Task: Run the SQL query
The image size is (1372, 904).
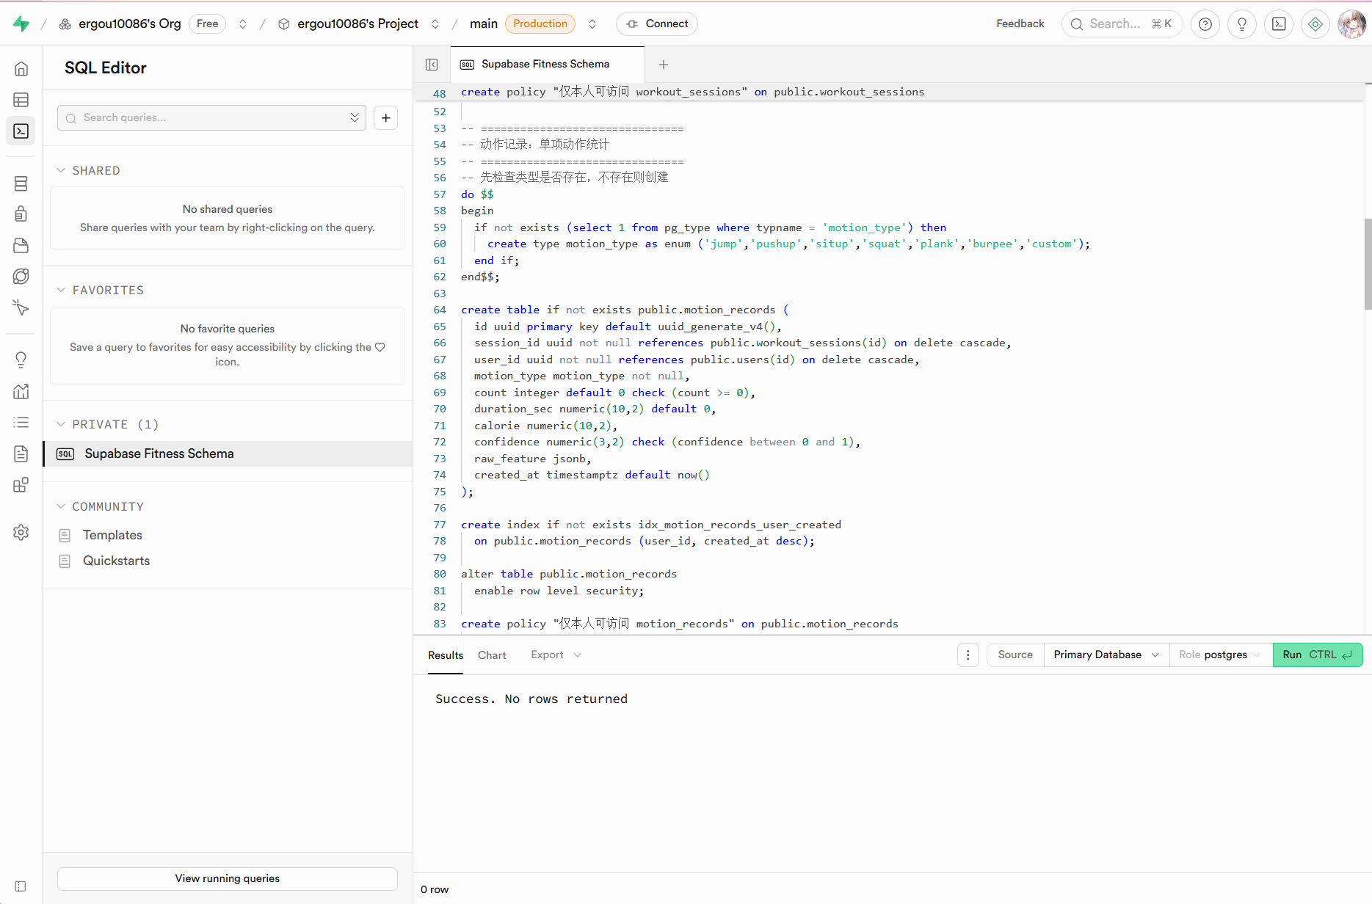Action: point(1317,655)
